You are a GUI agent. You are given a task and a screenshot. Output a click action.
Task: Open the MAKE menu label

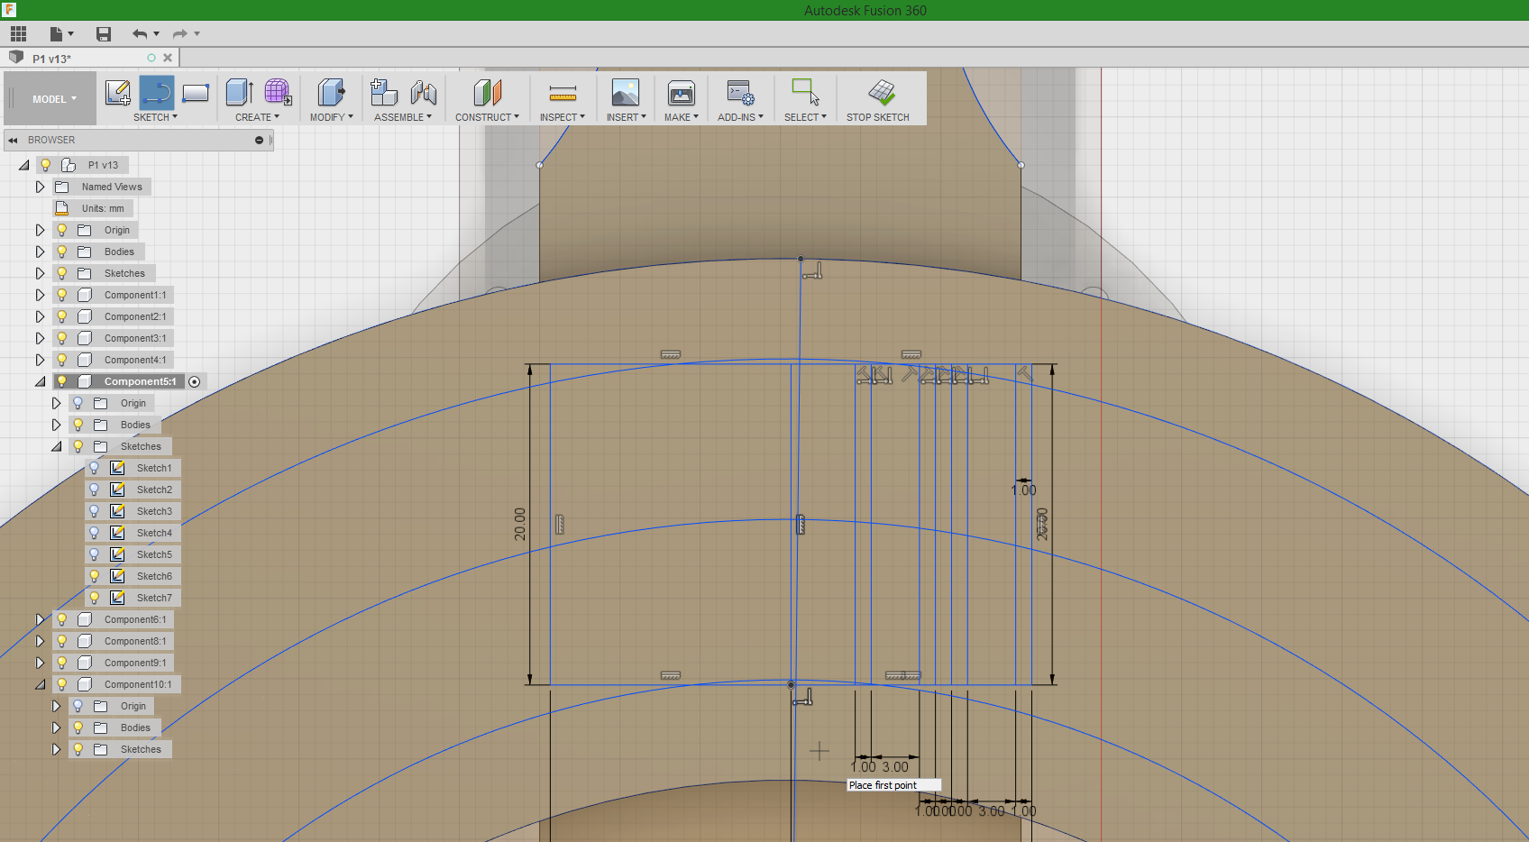point(681,117)
